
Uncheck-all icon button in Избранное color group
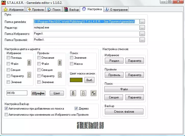(x=29, y=75)
